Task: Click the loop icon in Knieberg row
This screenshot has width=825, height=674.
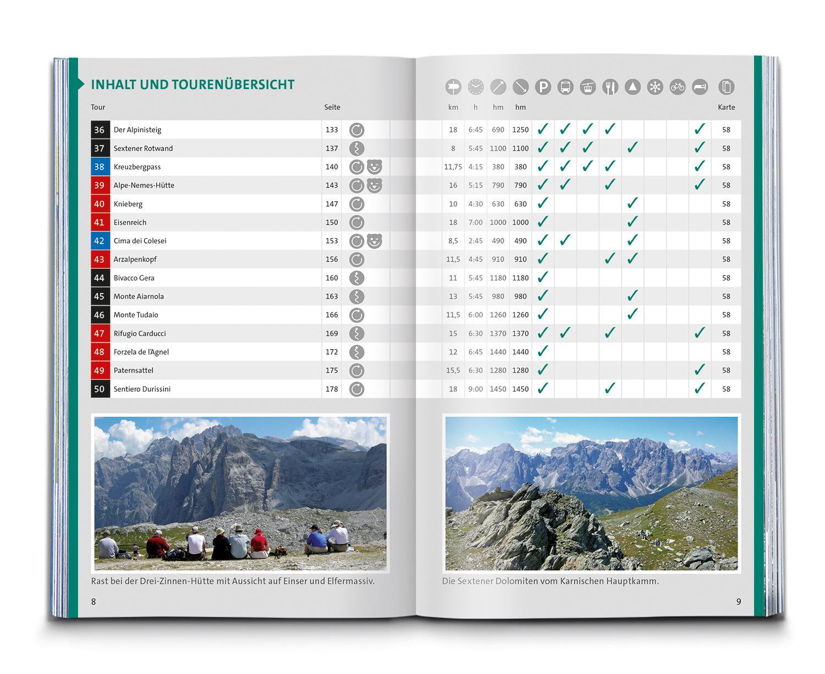Action: click(x=357, y=204)
